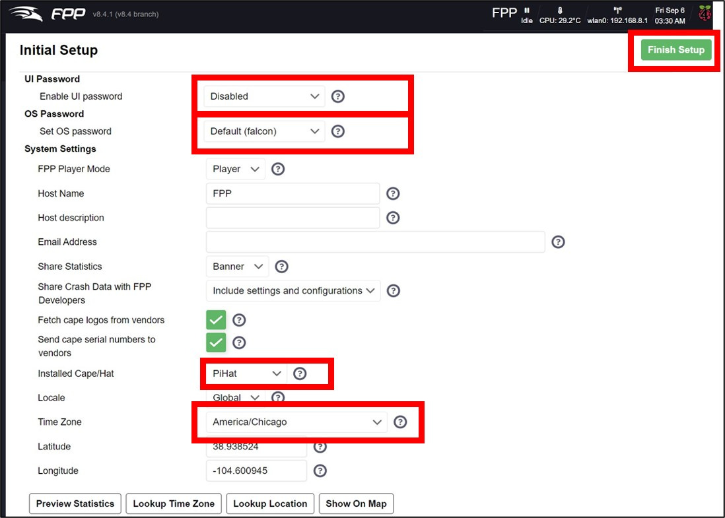
Task: Open the Share Statistics Banner dropdown
Action: coord(237,266)
